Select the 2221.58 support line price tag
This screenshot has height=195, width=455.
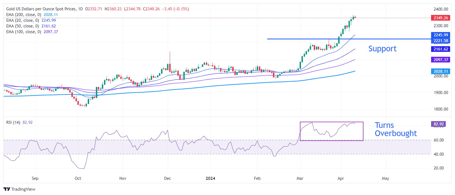pos(440,41)
